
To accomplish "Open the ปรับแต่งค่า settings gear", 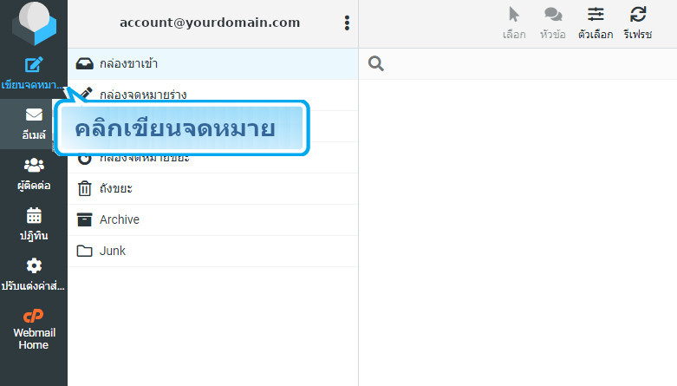I will [x=34, y=274].
